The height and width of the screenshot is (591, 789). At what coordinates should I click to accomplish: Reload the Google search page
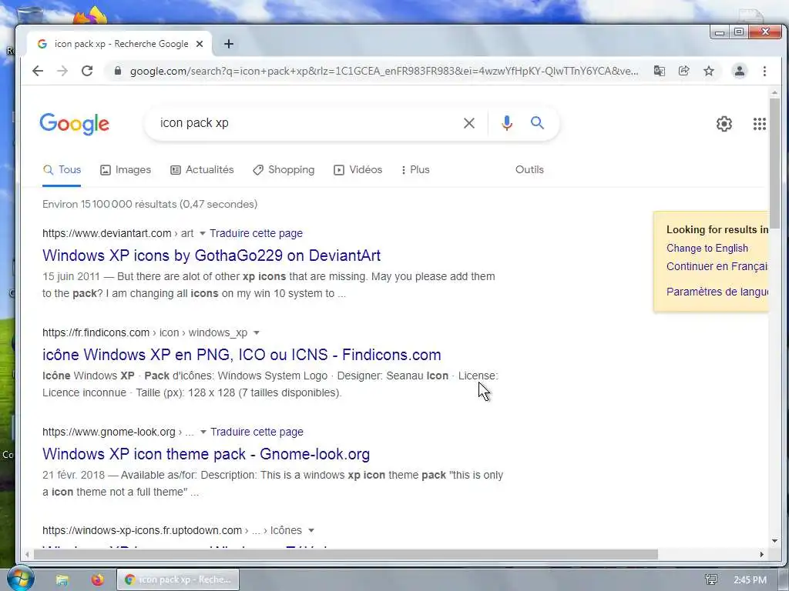click(87, 71)
